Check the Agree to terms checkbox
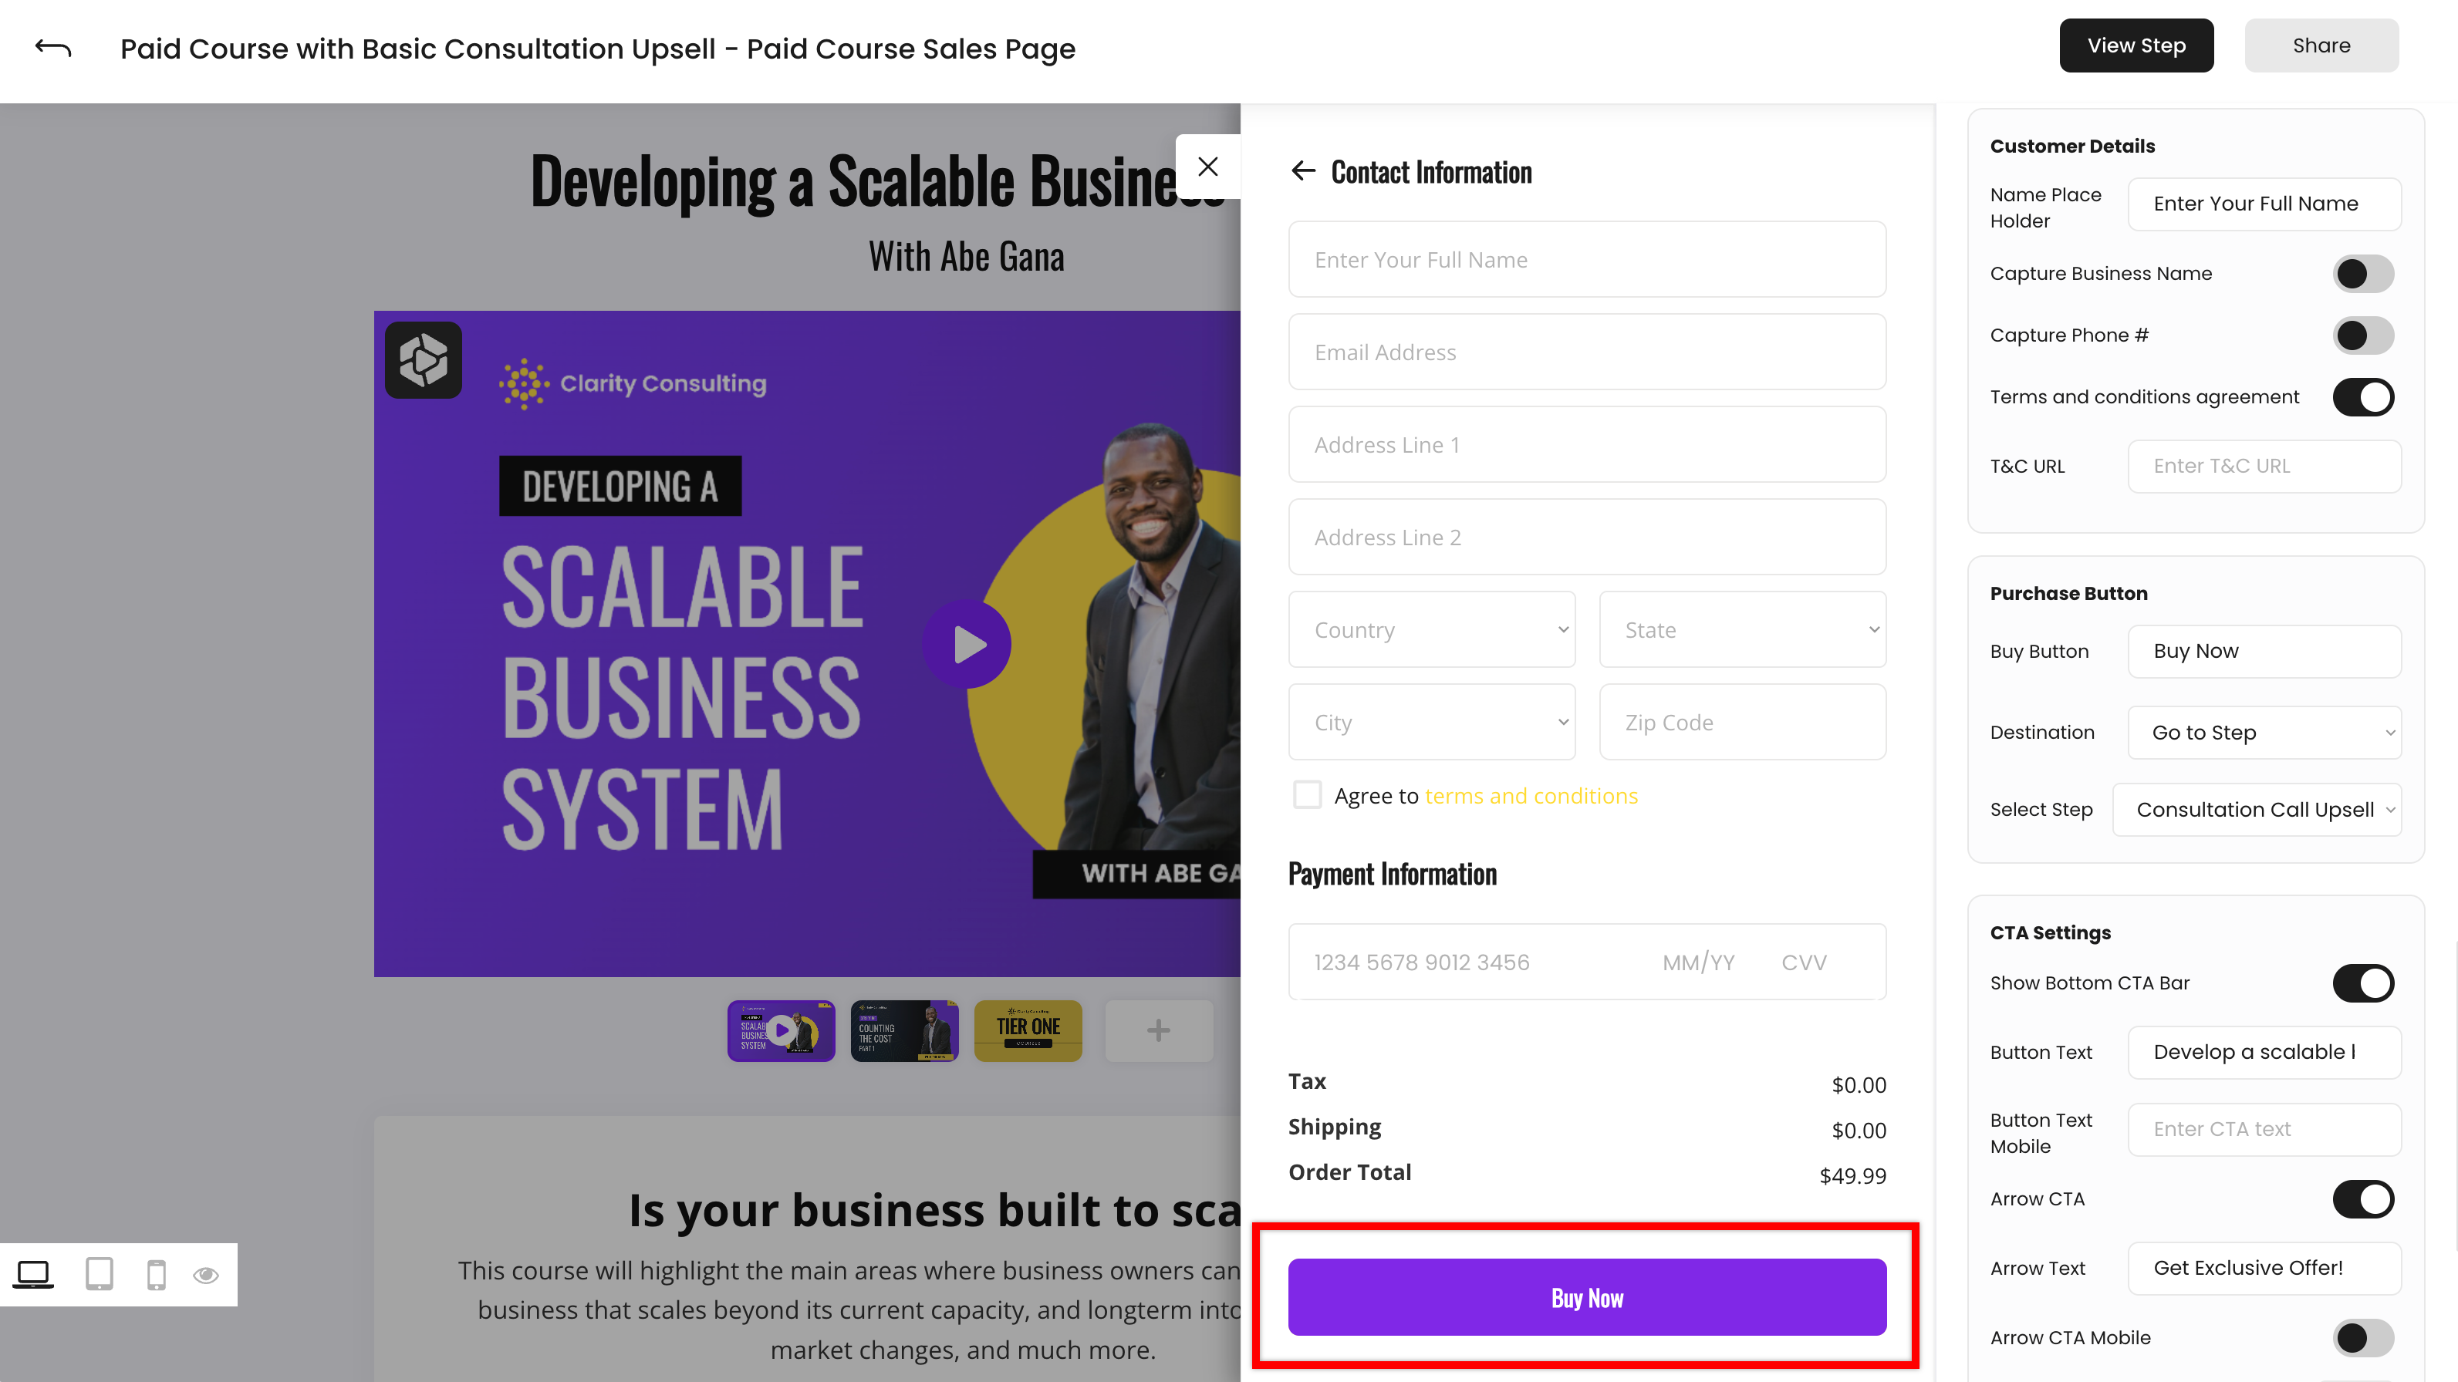 coord(1307,794)
